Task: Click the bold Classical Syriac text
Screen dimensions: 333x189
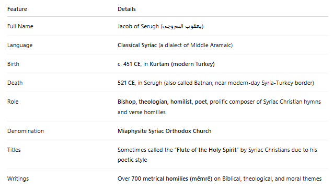Action: click(137, 45)
